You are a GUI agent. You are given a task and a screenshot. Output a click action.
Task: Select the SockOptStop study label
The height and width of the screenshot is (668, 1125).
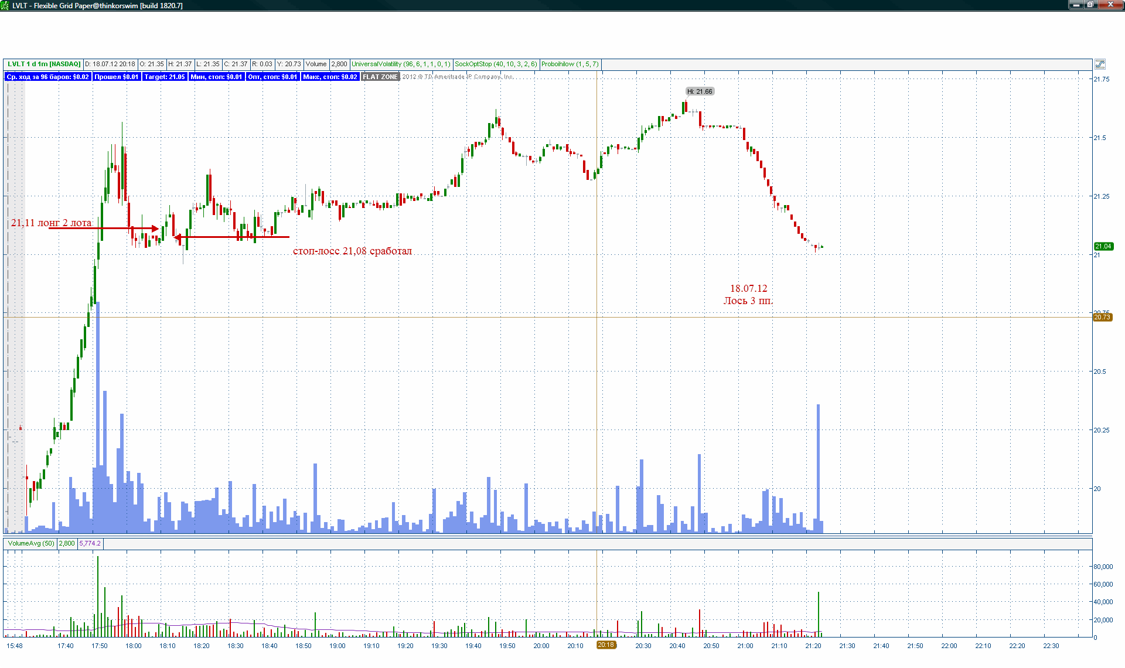pos(496,64)
